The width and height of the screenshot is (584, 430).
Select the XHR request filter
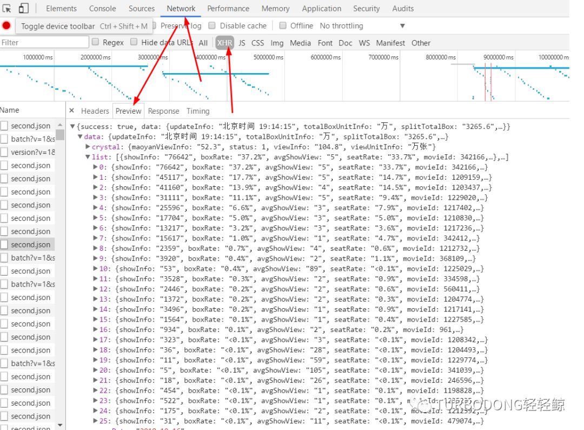click(224, 43)
